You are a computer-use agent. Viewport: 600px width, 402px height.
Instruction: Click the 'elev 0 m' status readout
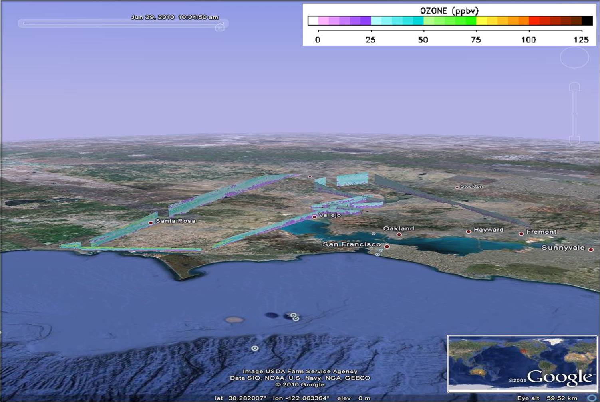tap(354, 398)
